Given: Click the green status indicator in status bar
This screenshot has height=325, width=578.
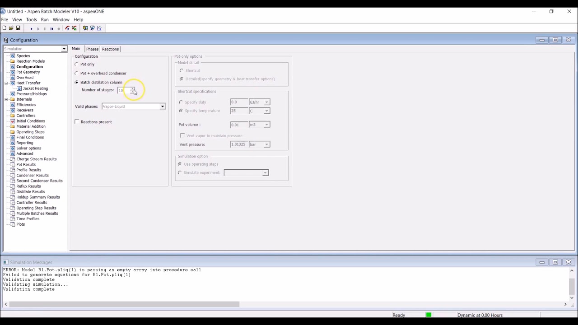Looking at the screenshot, I should coord(429,315).
